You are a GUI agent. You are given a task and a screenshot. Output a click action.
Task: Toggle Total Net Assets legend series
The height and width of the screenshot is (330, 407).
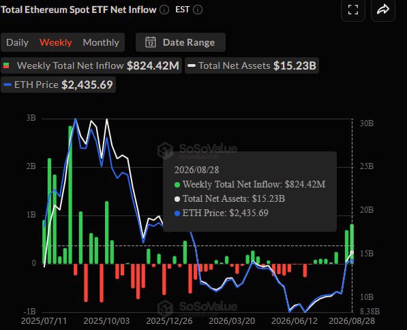pyautogui.click(x=252, y=65)
